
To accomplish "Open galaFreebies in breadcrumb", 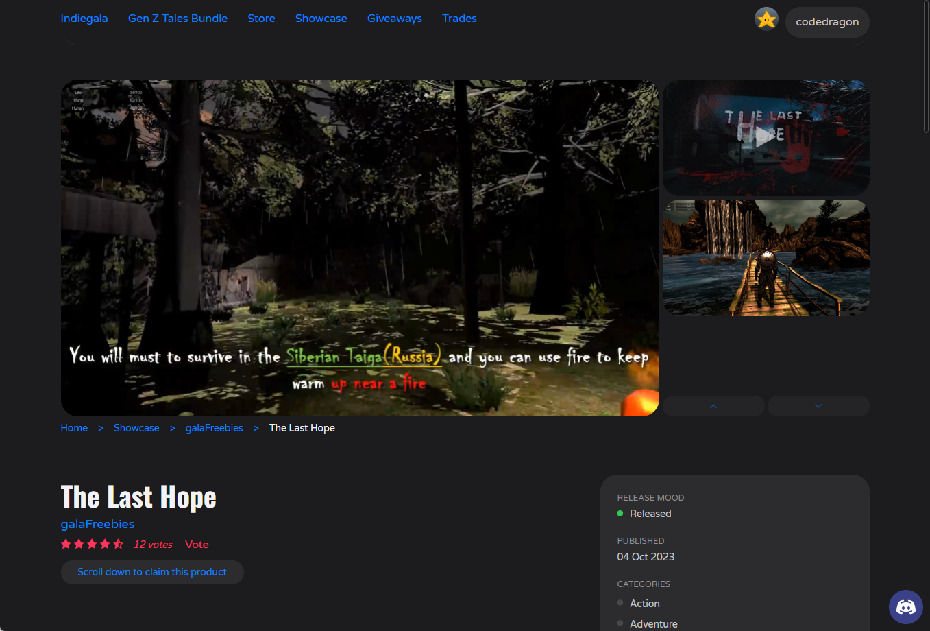I will point(214,428).
